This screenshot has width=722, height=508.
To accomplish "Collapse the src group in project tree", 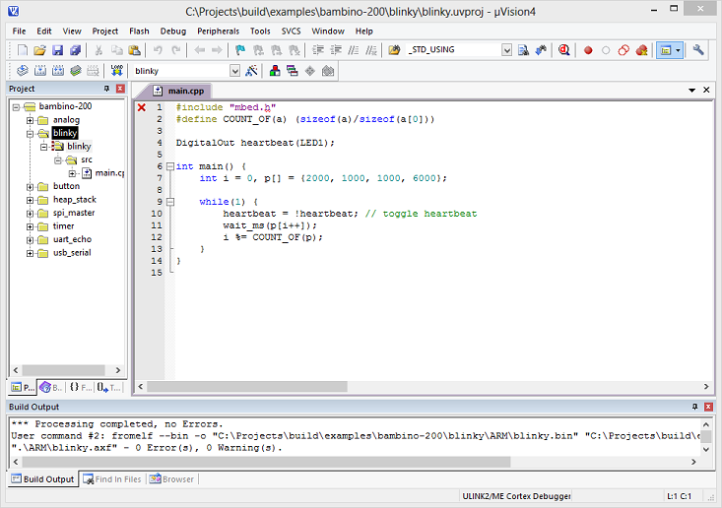I will click(x=58, y=160).
